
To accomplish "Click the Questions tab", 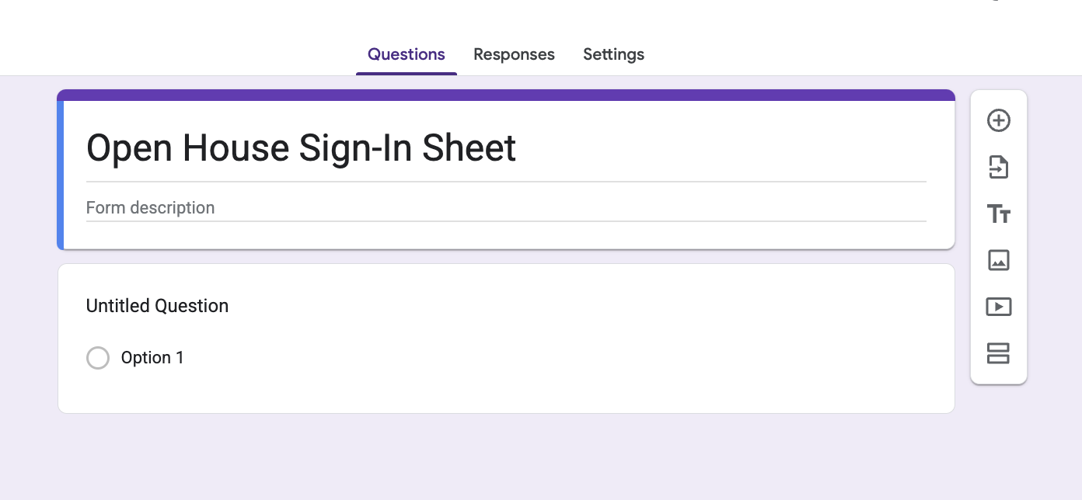I will click(407, 54).
